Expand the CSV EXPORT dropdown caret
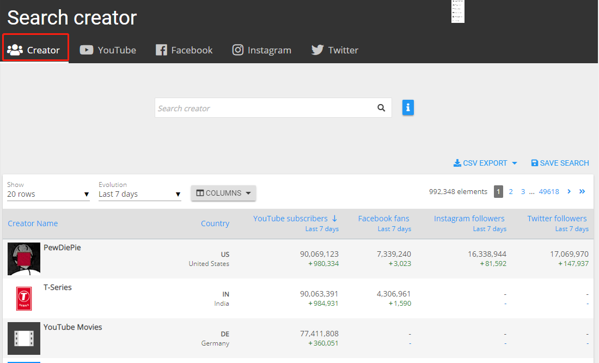 click(515, 164)
